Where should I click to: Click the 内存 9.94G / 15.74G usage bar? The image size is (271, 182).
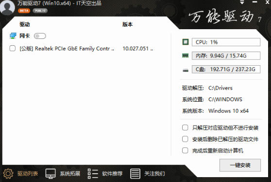[226, 56]
